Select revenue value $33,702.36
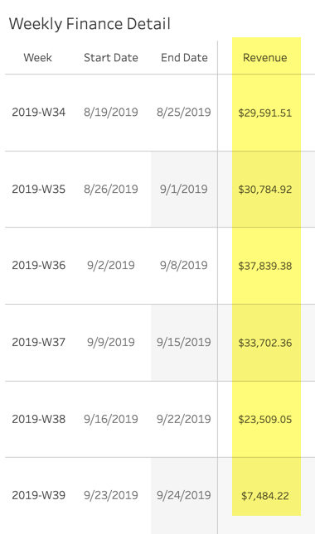The height and width of the screenshot is (534, 315). (265, 343)
